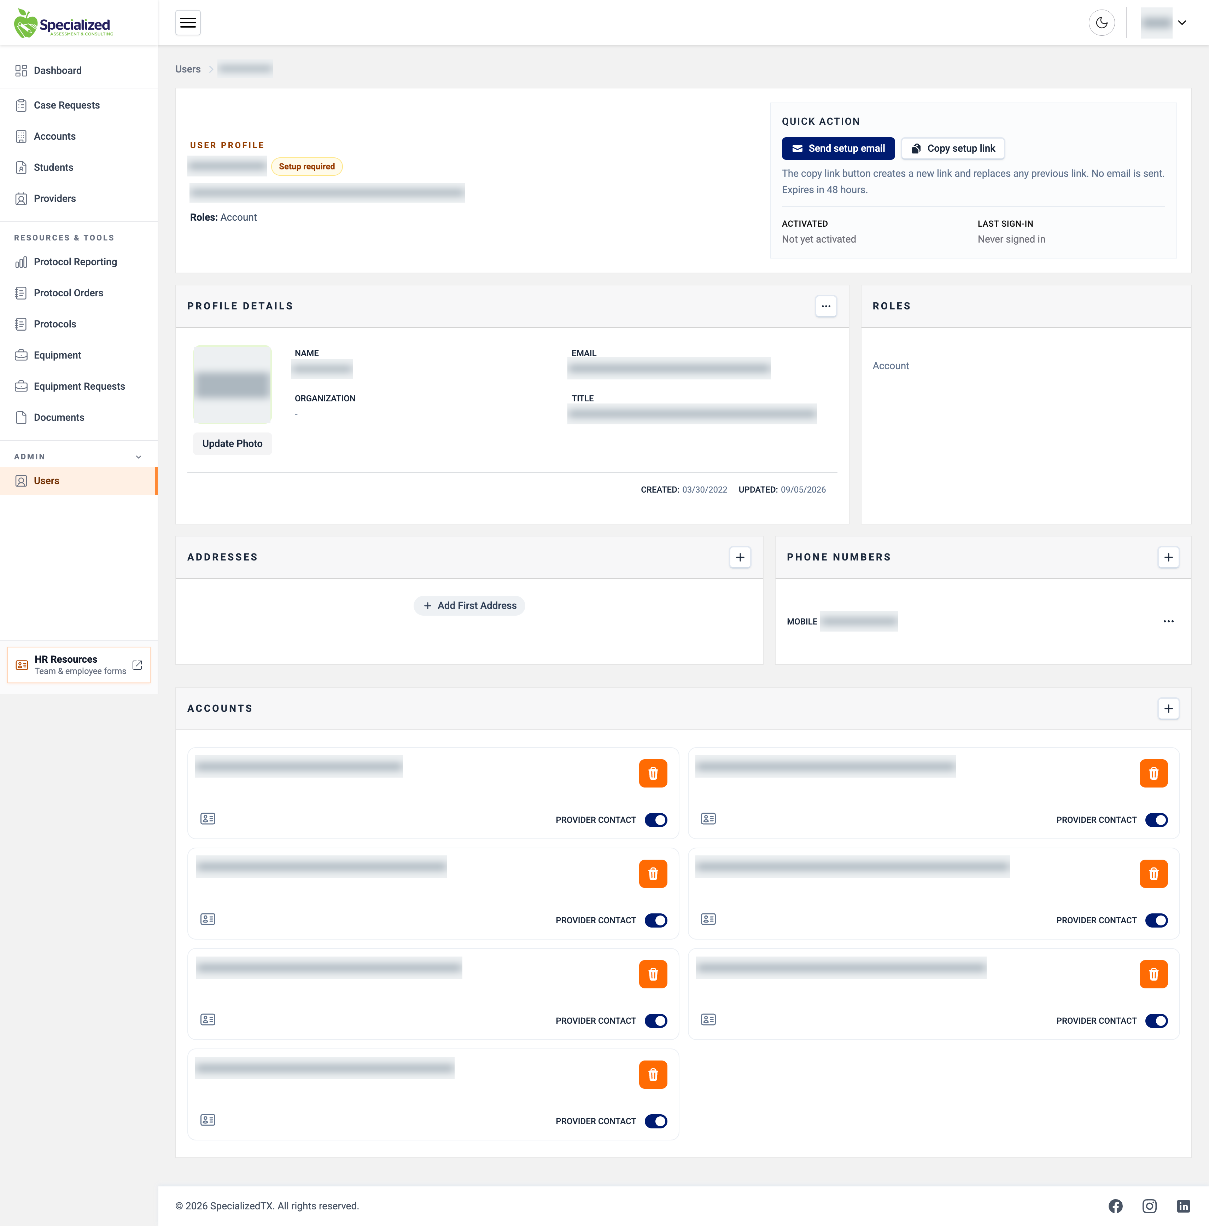Screen dimensions: 1209x1226
Task: Collapse the Admin section chevron
Action: coord(139,457)
